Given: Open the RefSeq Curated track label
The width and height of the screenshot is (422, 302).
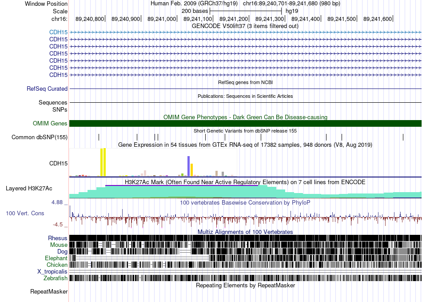Looking at the screenshot, I should [x=47, y=89].
